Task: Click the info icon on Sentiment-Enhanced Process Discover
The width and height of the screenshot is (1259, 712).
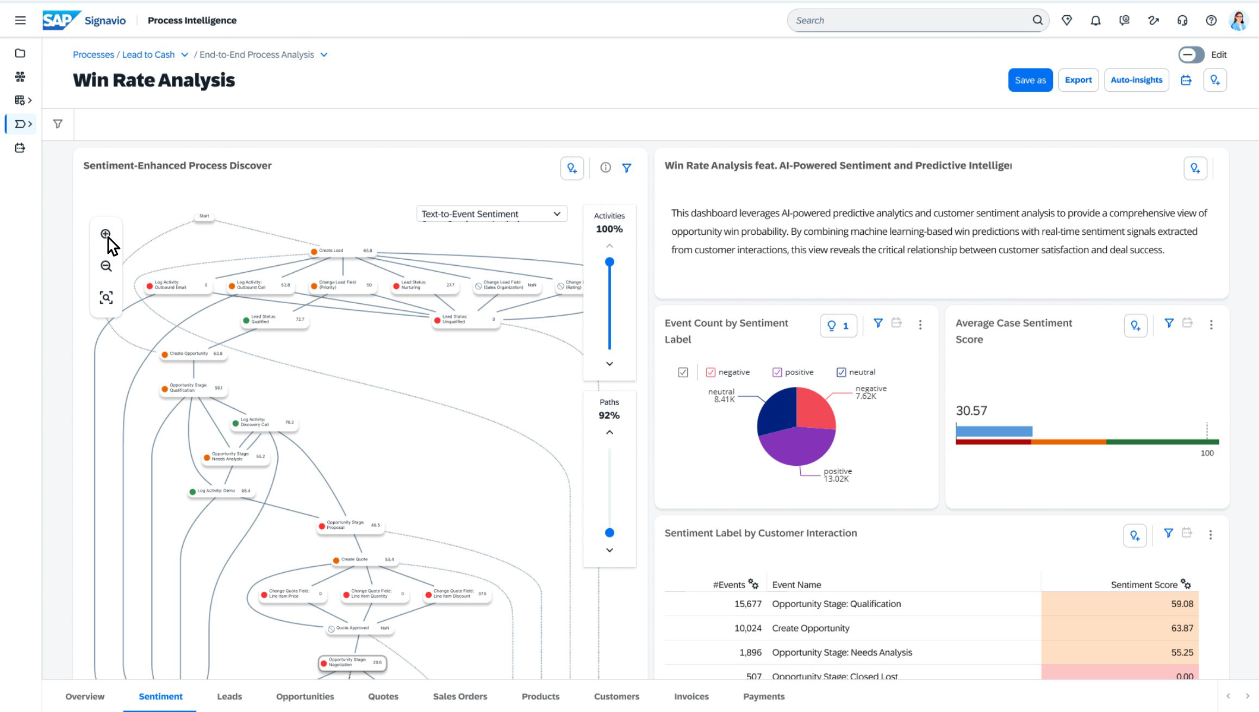Action: pyautogui.click(x=606, y=167)
